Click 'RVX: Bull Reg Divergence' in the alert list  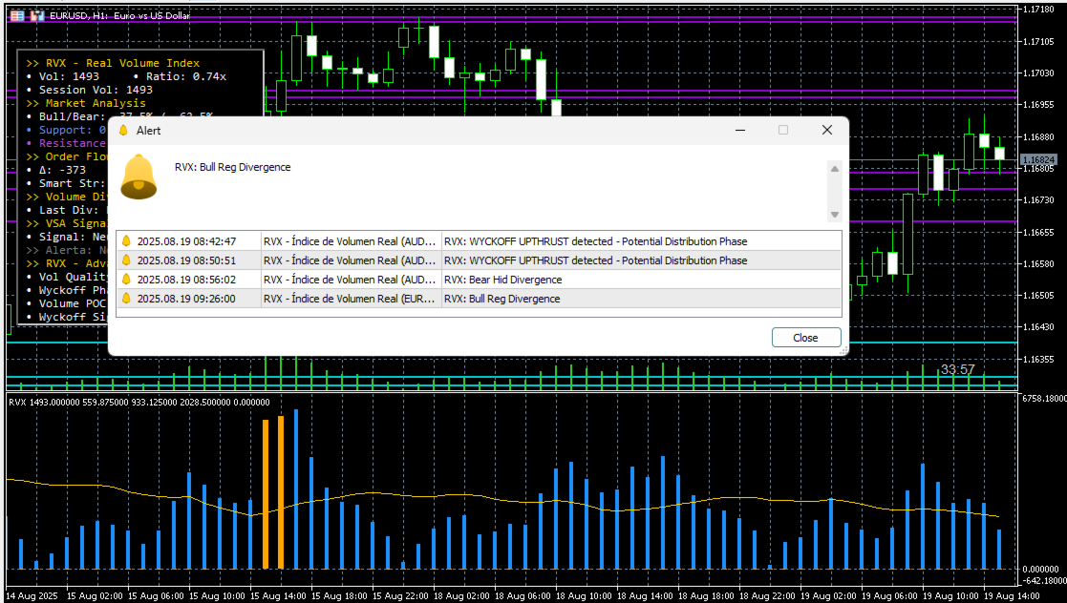(x=502, y=299)
